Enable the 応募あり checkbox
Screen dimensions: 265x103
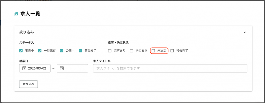(110, 51)
